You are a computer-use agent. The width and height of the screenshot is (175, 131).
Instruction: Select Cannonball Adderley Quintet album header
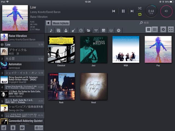pyautogui.click(x=22, y=121)
